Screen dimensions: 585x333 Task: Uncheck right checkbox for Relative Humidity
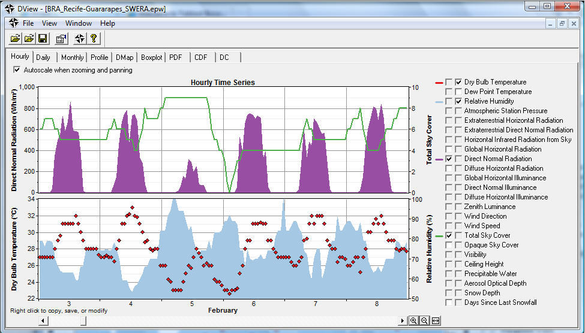pyautogui.click(x=458, y=101)
